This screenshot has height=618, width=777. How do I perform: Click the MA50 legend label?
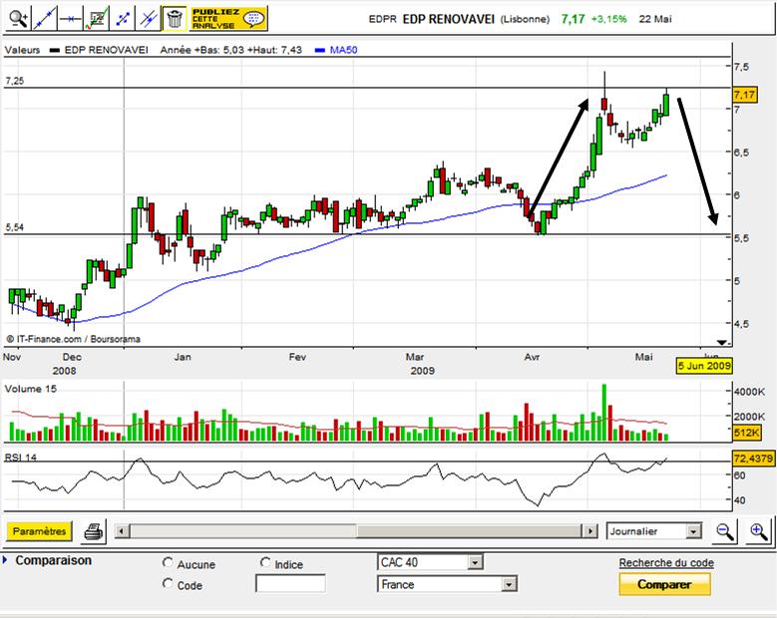tap(343, 50)
